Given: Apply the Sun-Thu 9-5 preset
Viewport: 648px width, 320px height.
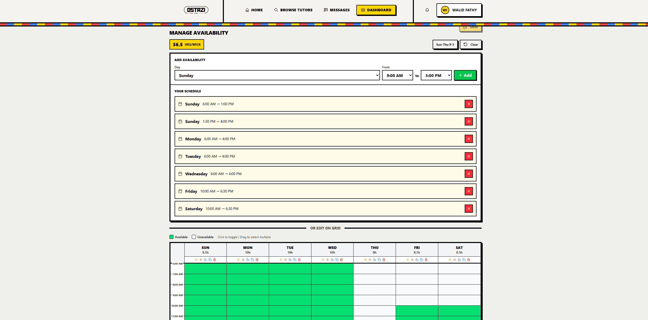Looking at the screenshot, I should pos(445,44).
